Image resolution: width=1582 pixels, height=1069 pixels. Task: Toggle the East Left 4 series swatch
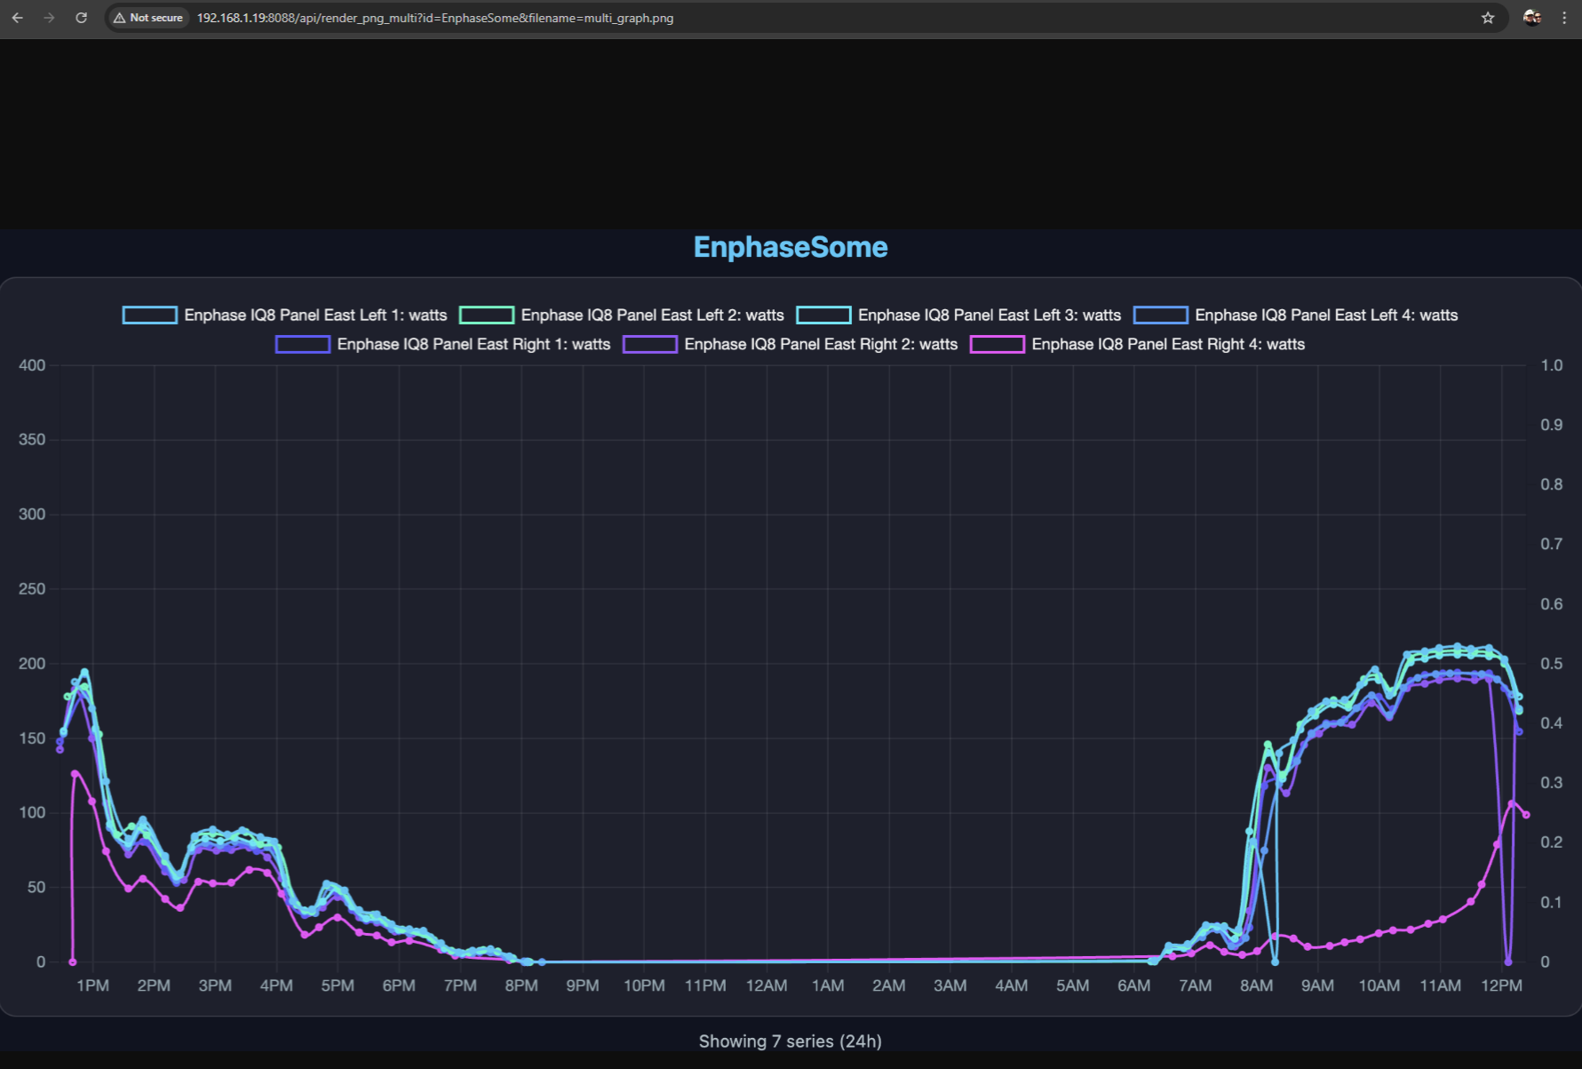(x=1161, y=315)
